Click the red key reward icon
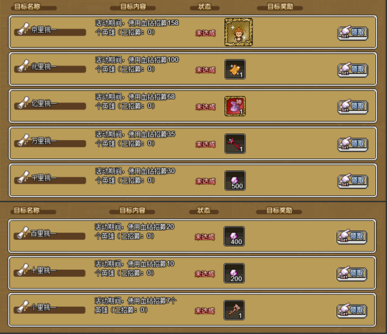 (235, 144)
